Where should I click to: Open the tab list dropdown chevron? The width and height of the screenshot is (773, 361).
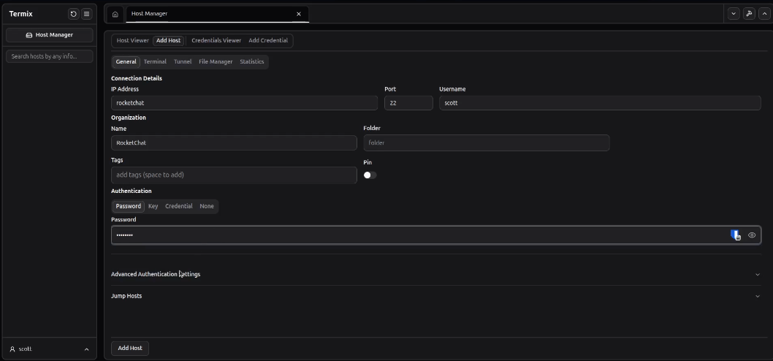[734, 14]
